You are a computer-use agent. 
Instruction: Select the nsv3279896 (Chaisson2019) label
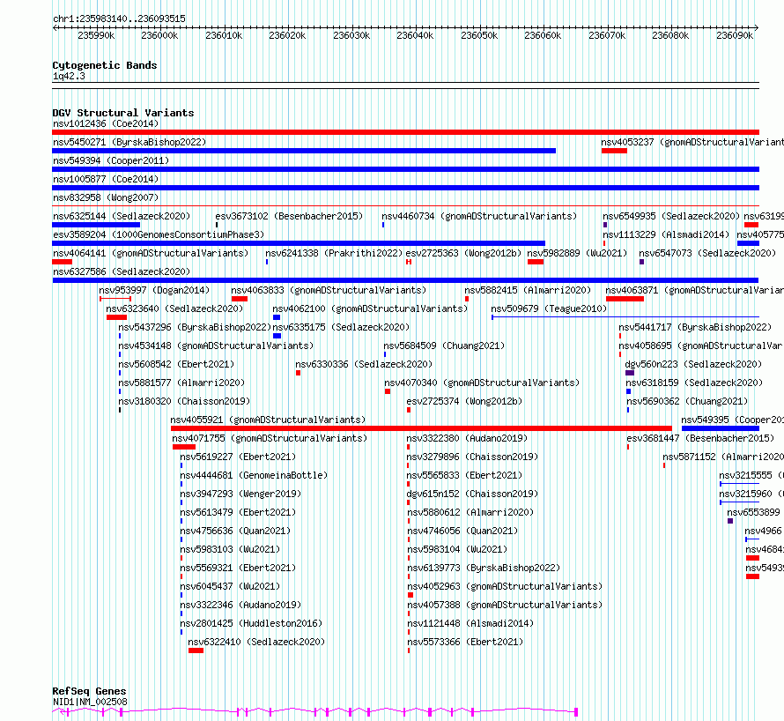pyautogui.click(x=472, y=457)
